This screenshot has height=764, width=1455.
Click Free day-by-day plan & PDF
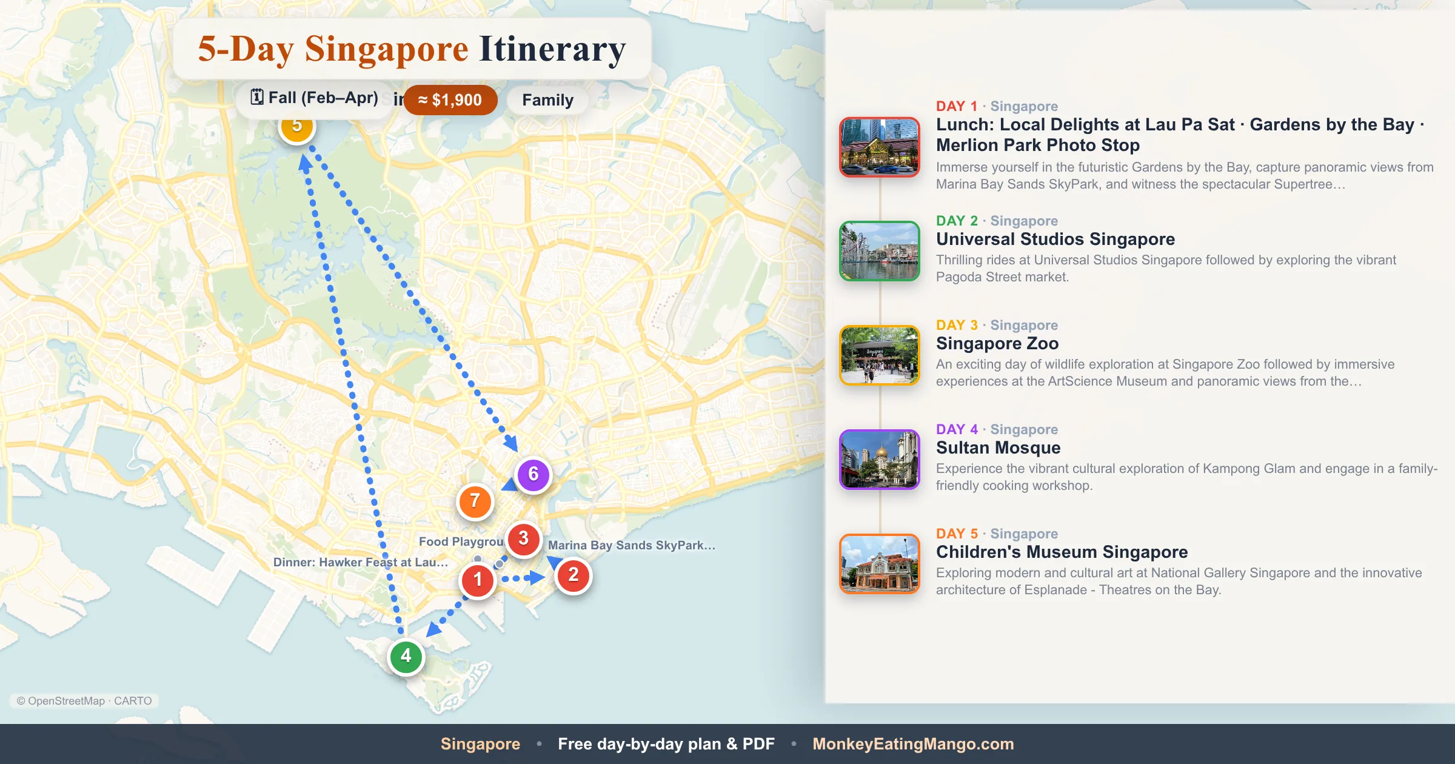click(666, 744)
